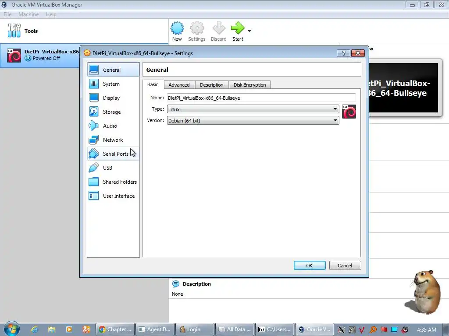Switch to the Description tab
This screenshot has height=336, width=449.
[212, 85]
